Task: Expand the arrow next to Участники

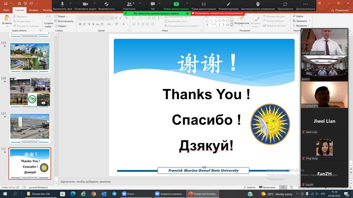Action: 140,3
